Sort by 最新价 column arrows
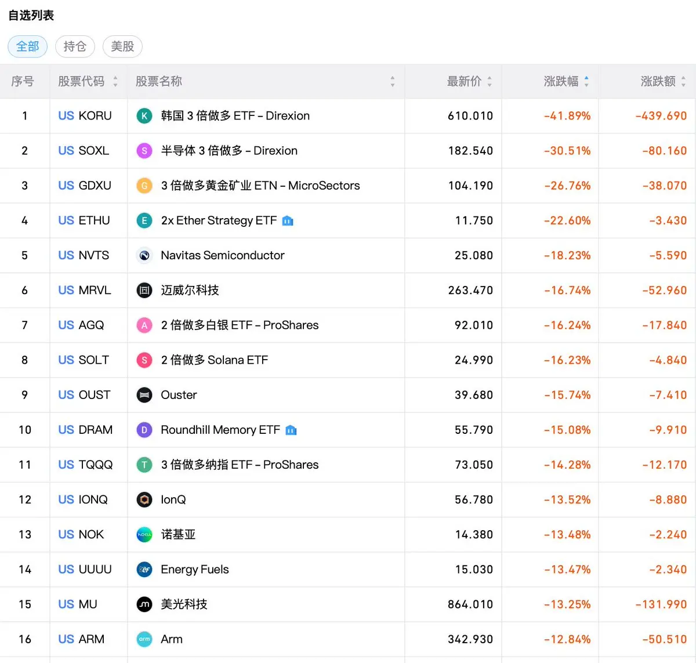696x663 pixels. point(490,82)
